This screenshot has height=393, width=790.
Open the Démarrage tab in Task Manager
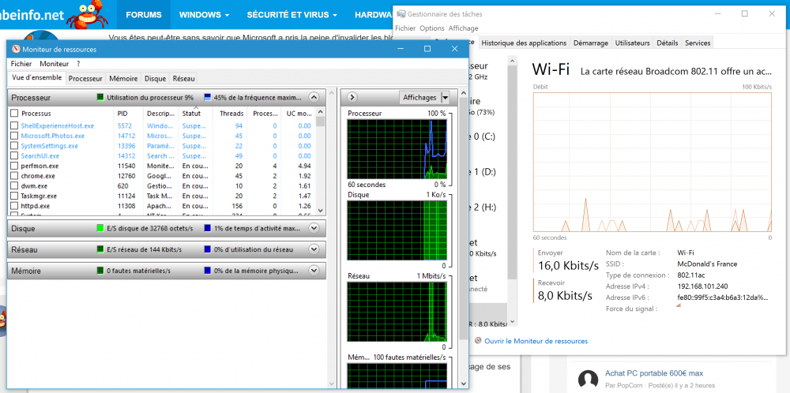point(590,43)
